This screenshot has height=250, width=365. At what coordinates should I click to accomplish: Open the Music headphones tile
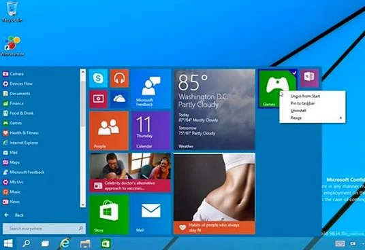[119, 78]
